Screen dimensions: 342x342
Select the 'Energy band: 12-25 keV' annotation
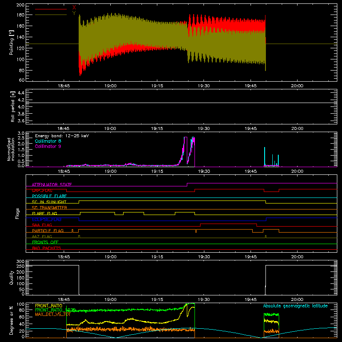pos(62,136)
